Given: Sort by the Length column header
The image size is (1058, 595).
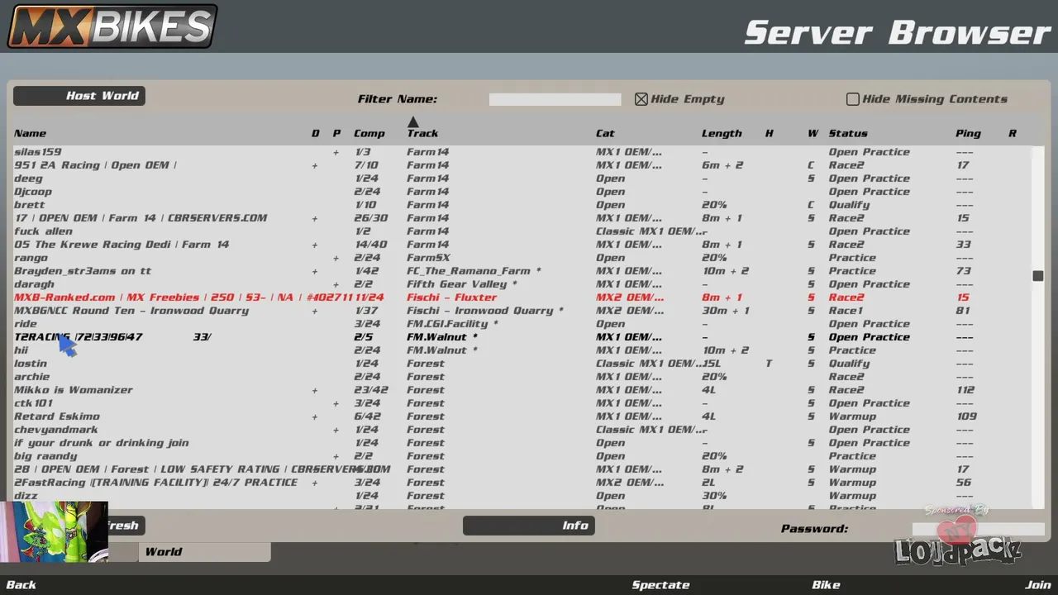Looking at the screenshot, I should [x=722, y=133].
